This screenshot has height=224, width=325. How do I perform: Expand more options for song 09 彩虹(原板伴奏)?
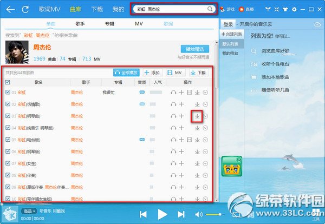click(x=205, y=187)
